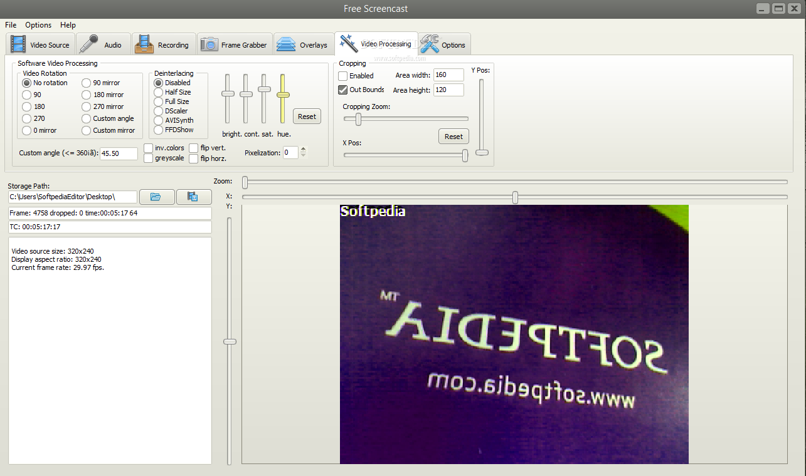806x476 pixels.
Task: Click the Custom angle input field
Action: point(119,153)
